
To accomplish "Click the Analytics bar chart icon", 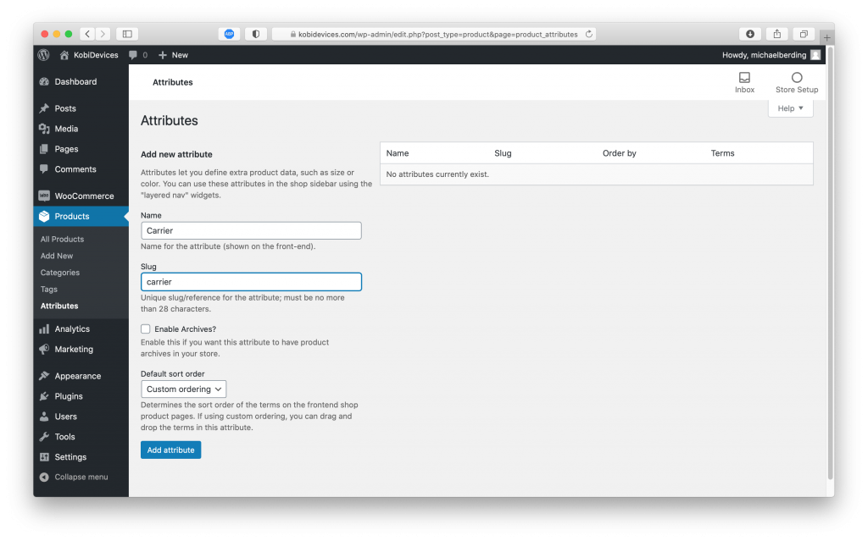I will click(x=44, y=329).
